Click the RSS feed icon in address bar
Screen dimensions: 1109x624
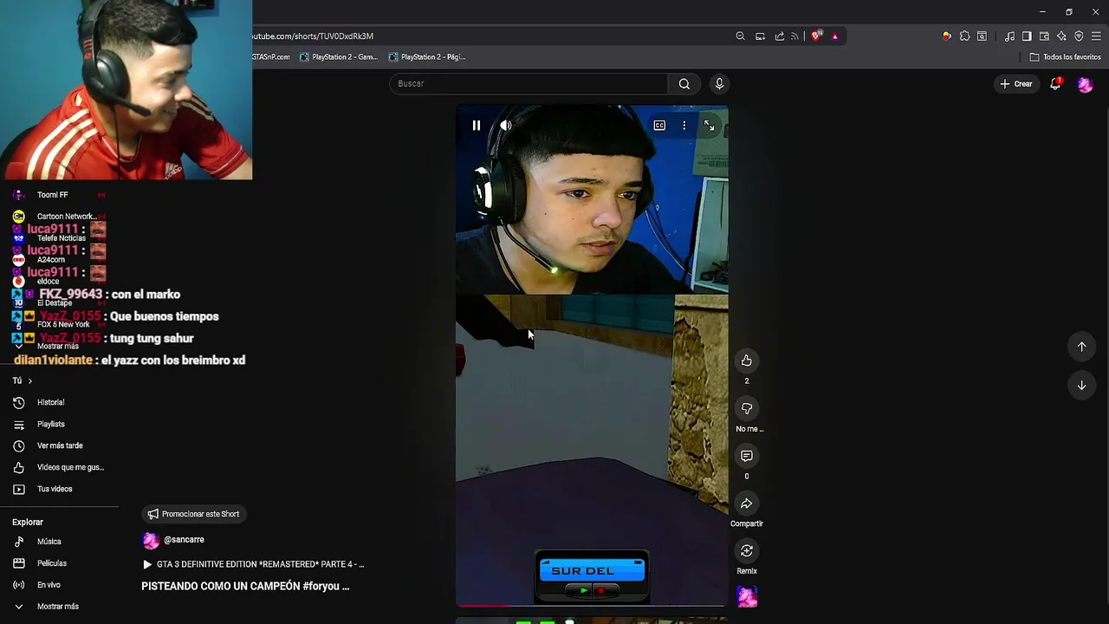(794, 36)
